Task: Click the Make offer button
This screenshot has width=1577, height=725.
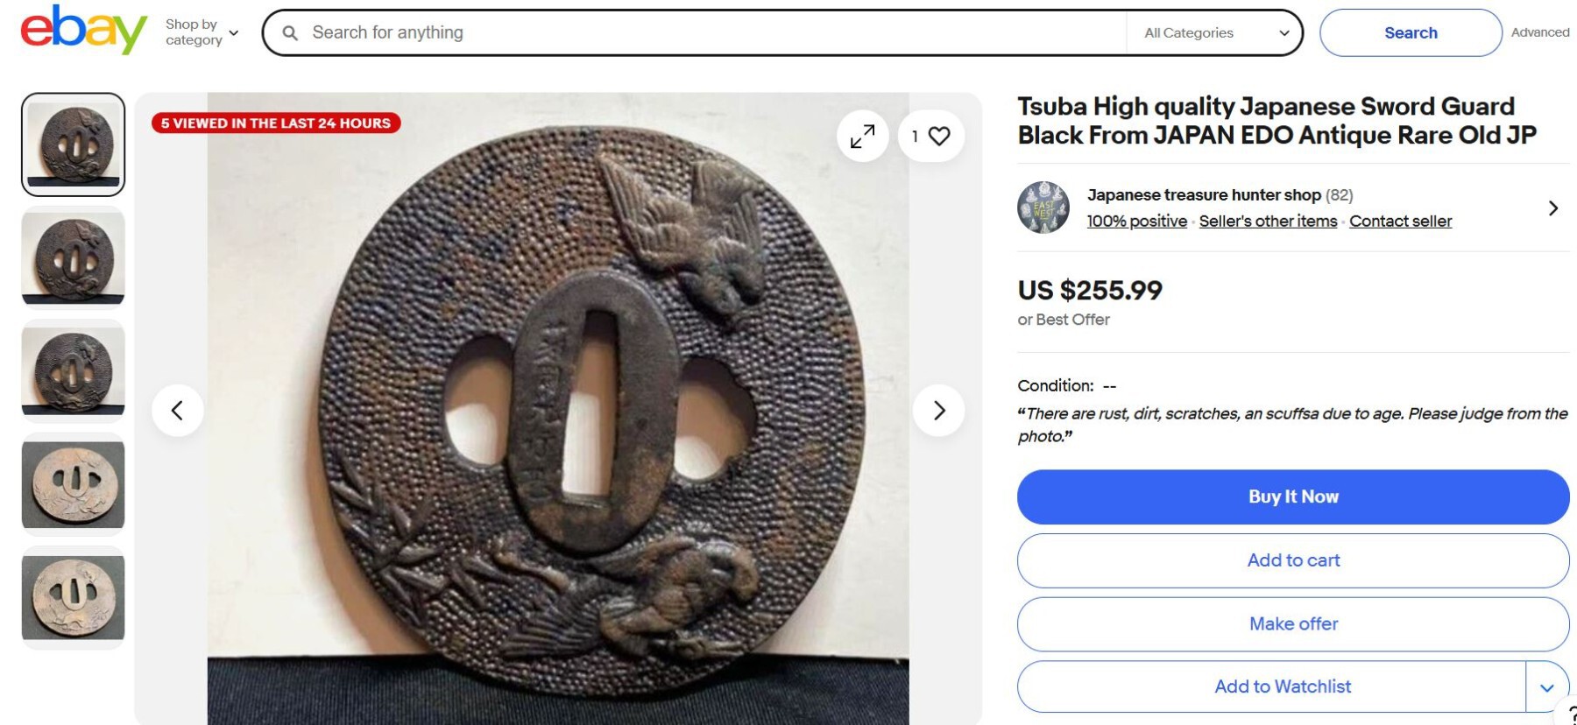Action: point(1292,623)
